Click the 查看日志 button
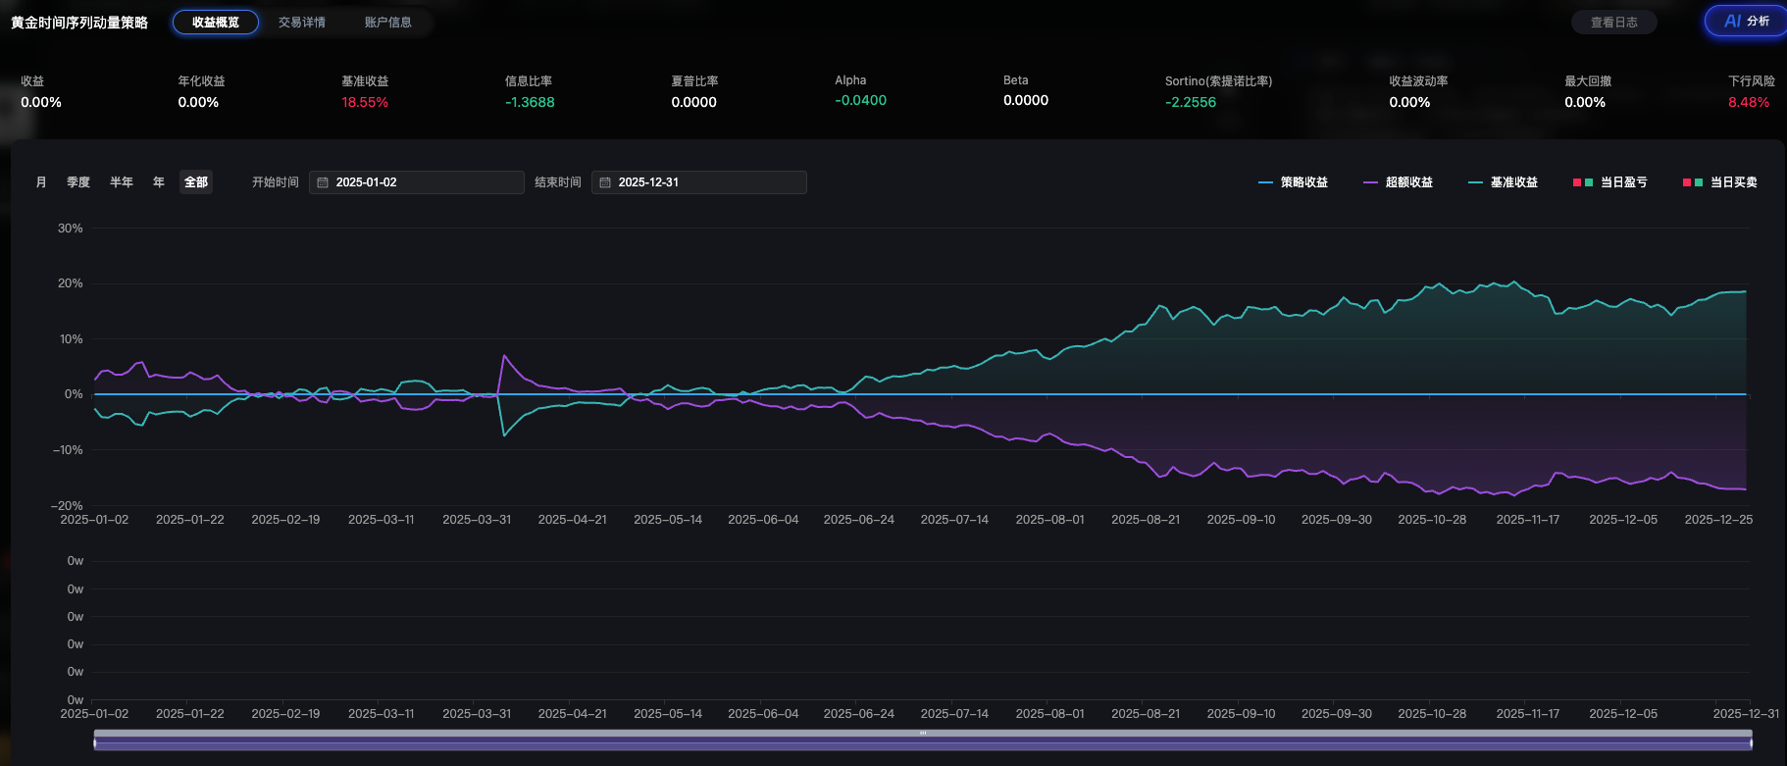This screenshot has width=1787, height=766. 1614,22
